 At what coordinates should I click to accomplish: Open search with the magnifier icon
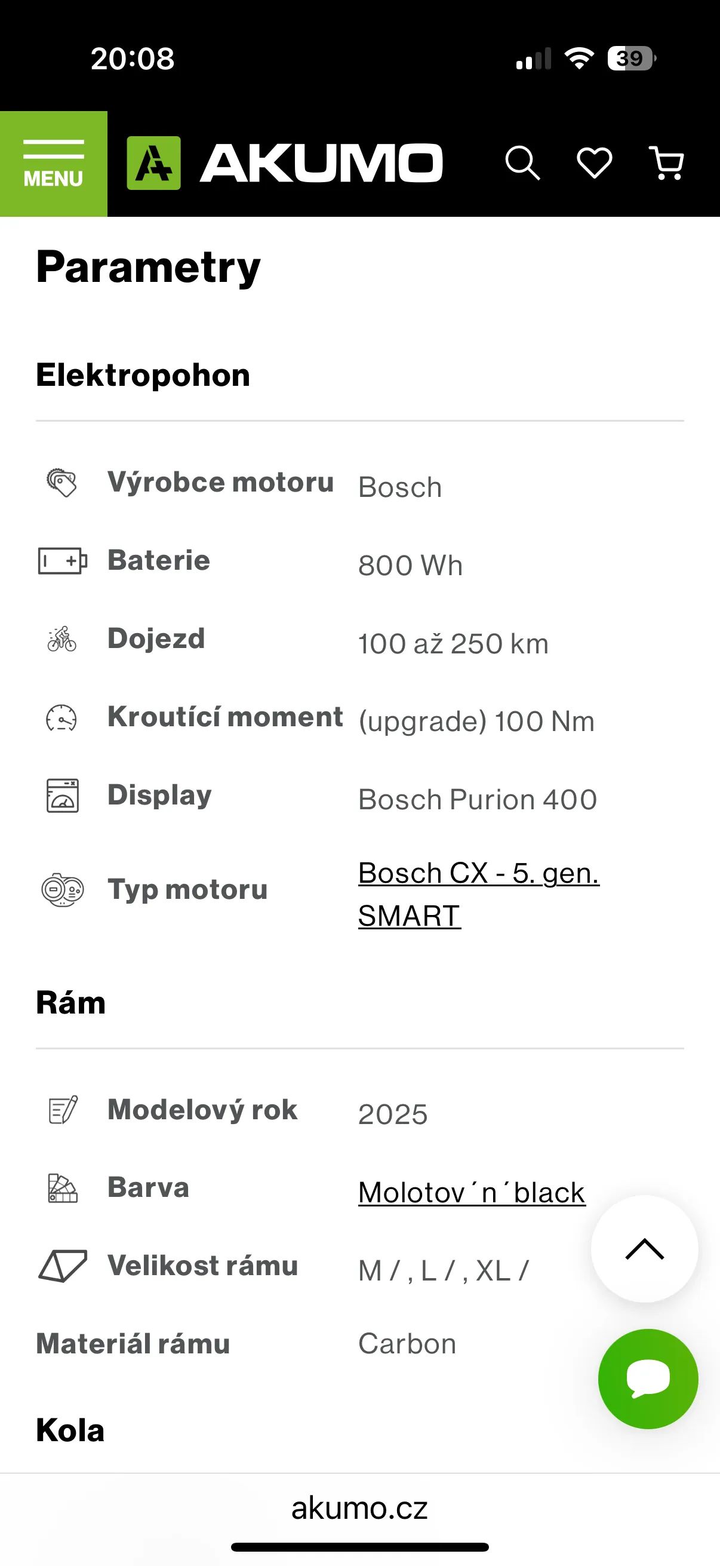(522, 164)
